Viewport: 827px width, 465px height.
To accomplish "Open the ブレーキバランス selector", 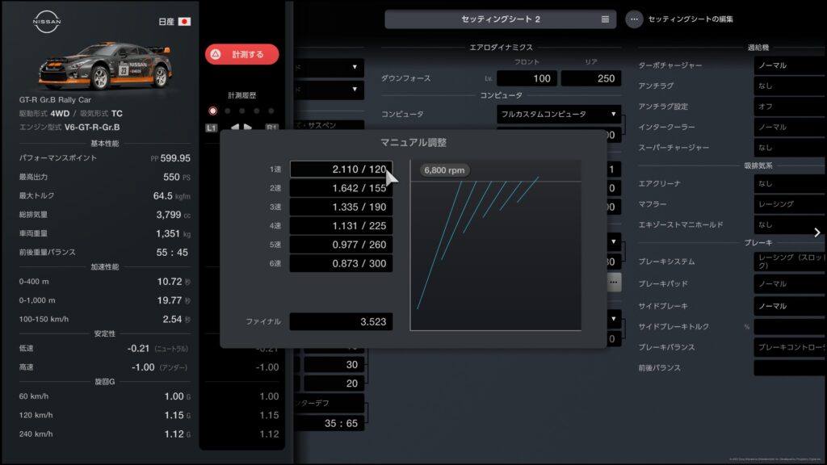I will point(790,347).
